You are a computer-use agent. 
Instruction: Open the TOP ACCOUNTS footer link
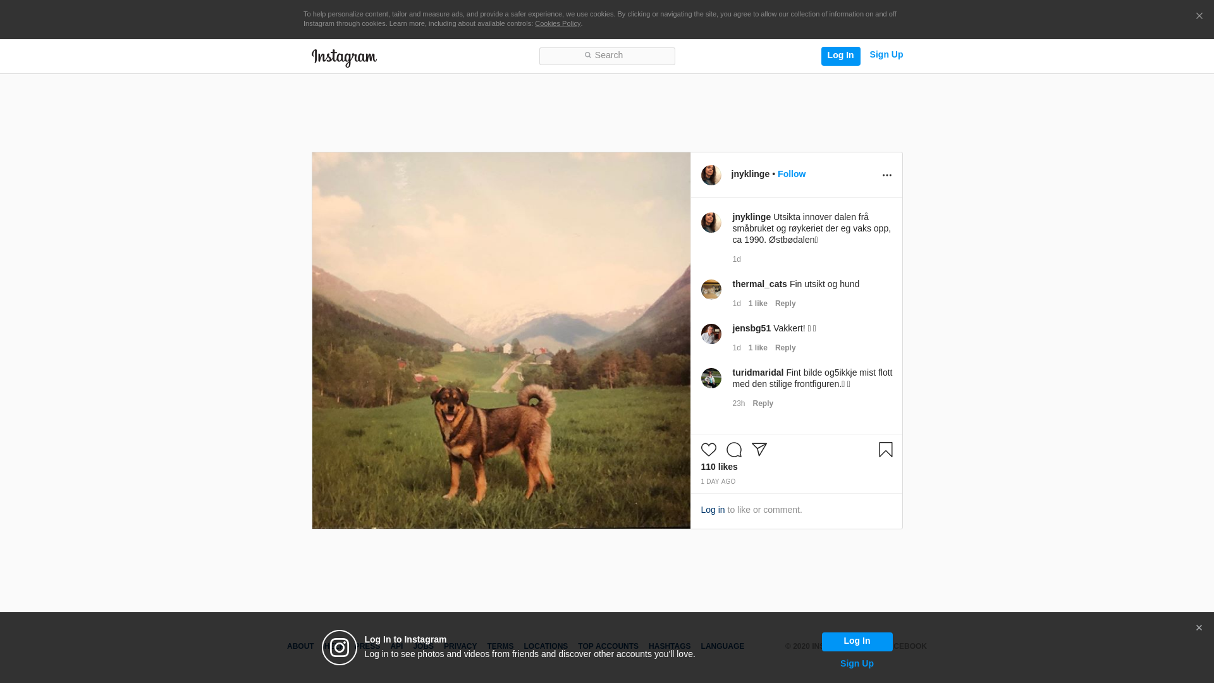coord(608,646)
